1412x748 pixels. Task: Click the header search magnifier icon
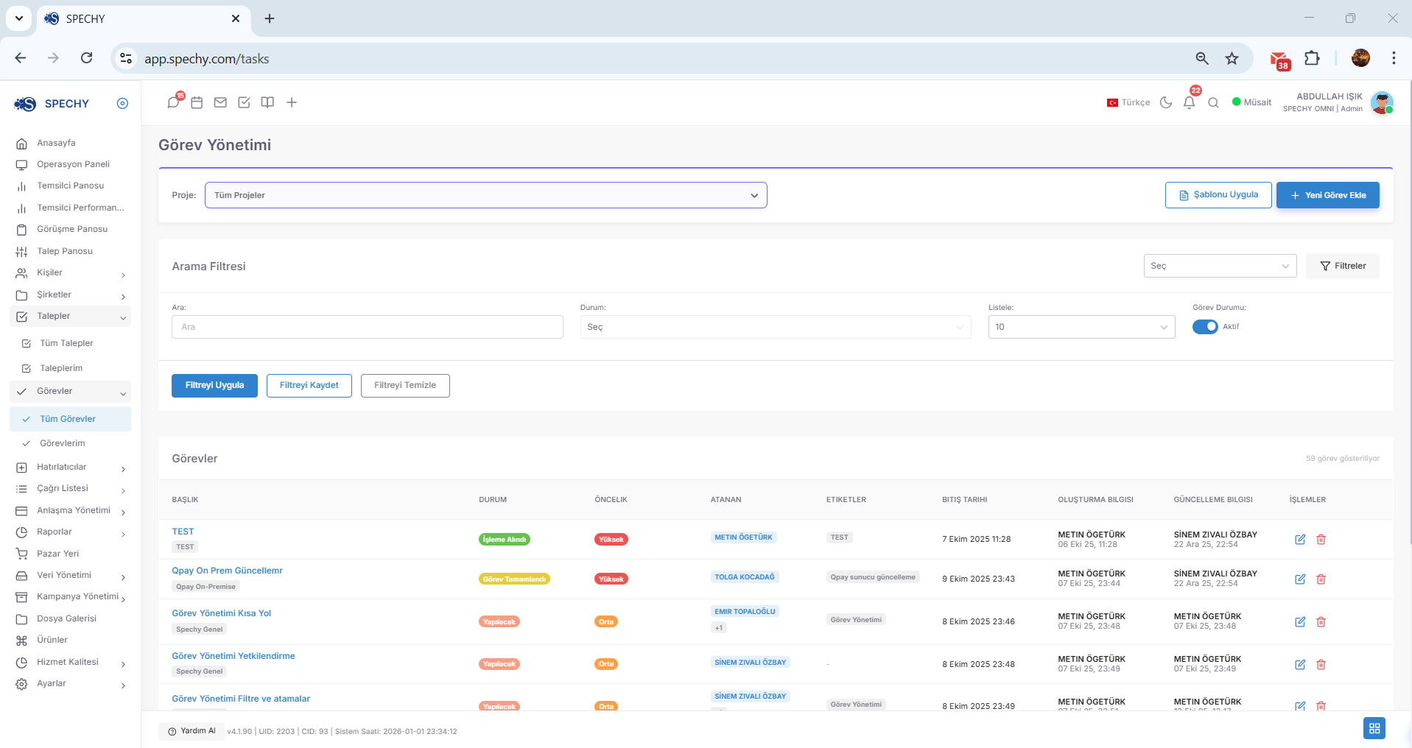point(1213,102)
